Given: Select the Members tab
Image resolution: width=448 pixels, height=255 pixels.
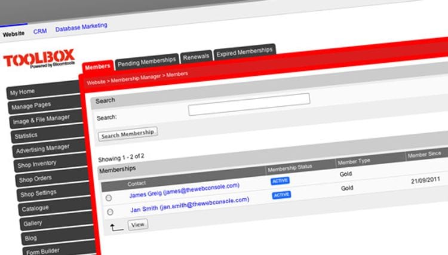Looking at the screenshot, I should coord(98,66).
